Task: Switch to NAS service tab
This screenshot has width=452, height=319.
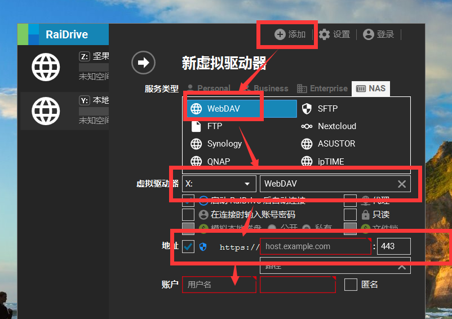Action: [x=371, y=88]
